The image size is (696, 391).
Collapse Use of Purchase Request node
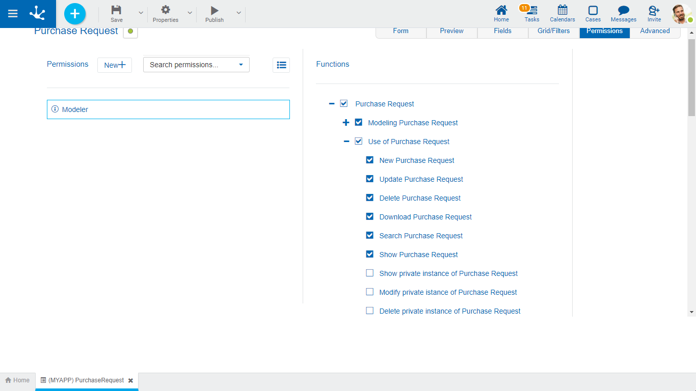[x=346, y=142]
